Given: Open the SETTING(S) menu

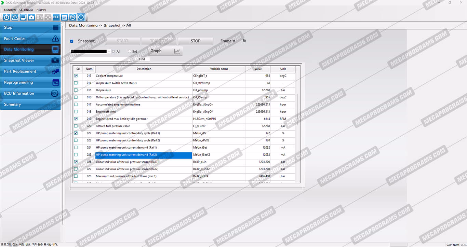Looking at the screenshot, I should (26, 10).
